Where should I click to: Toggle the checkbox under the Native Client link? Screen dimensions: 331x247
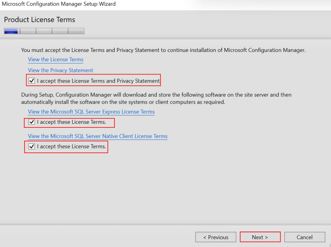point(32,146)
